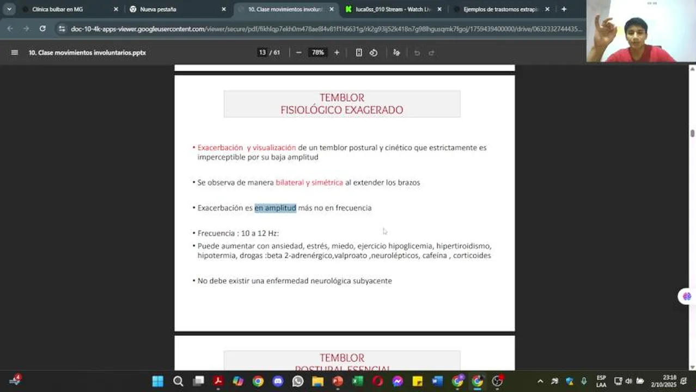The image size is (696, 392).
Task: Open Discord from the taskbar
Action: coord(278,381)
